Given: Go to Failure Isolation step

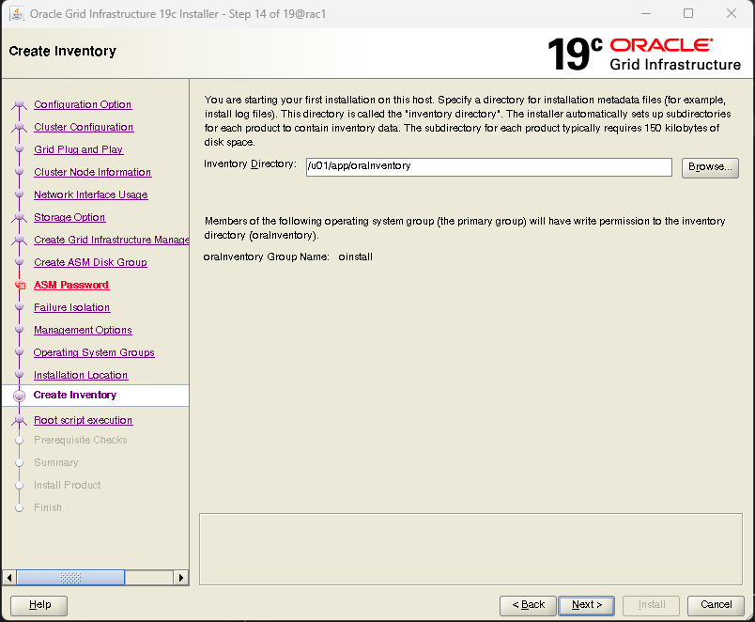Looking at the screenshot, I should tap(71, 307).
